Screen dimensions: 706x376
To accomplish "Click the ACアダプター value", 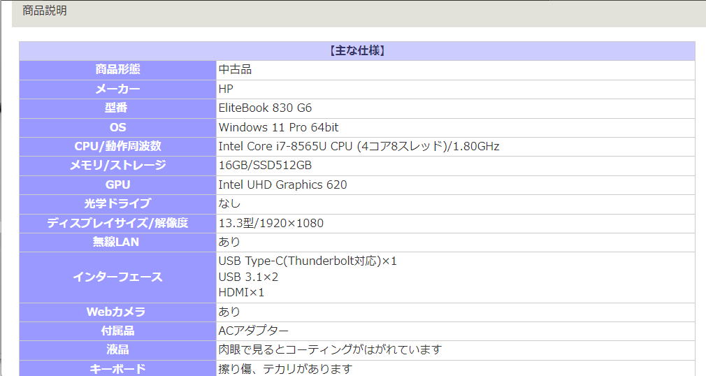I will [x=253, y=331].
